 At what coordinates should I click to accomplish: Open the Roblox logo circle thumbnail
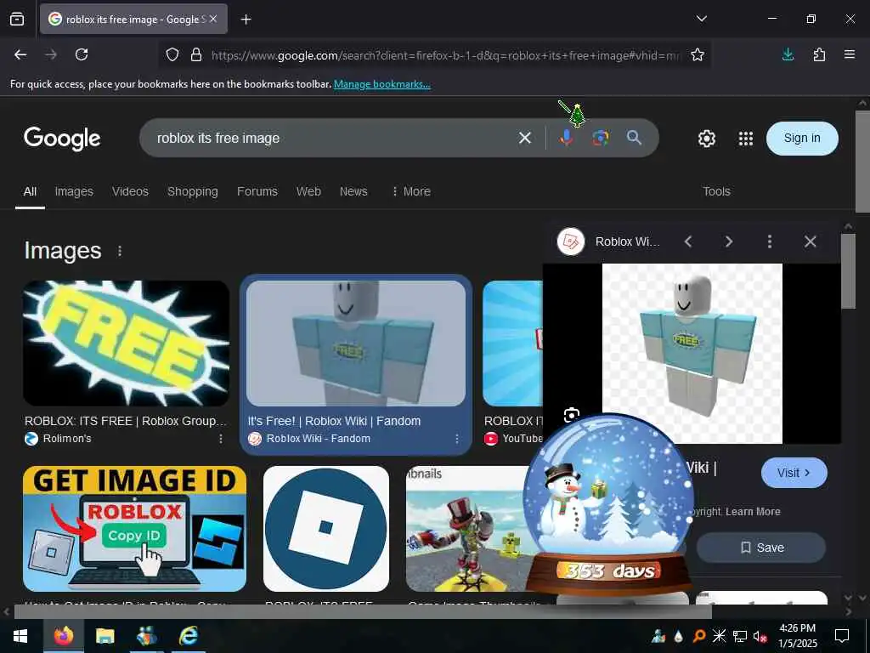(326, 529)
